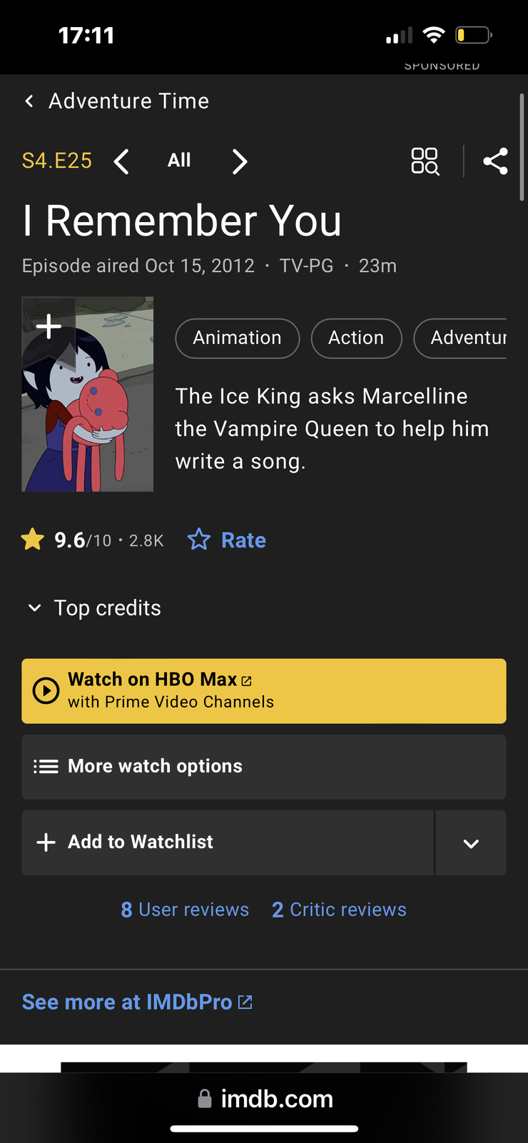The width and height of the screenshot is (528, 1143).
Task: Open See more at IMDbPro link
Action: click(137, 1002)
